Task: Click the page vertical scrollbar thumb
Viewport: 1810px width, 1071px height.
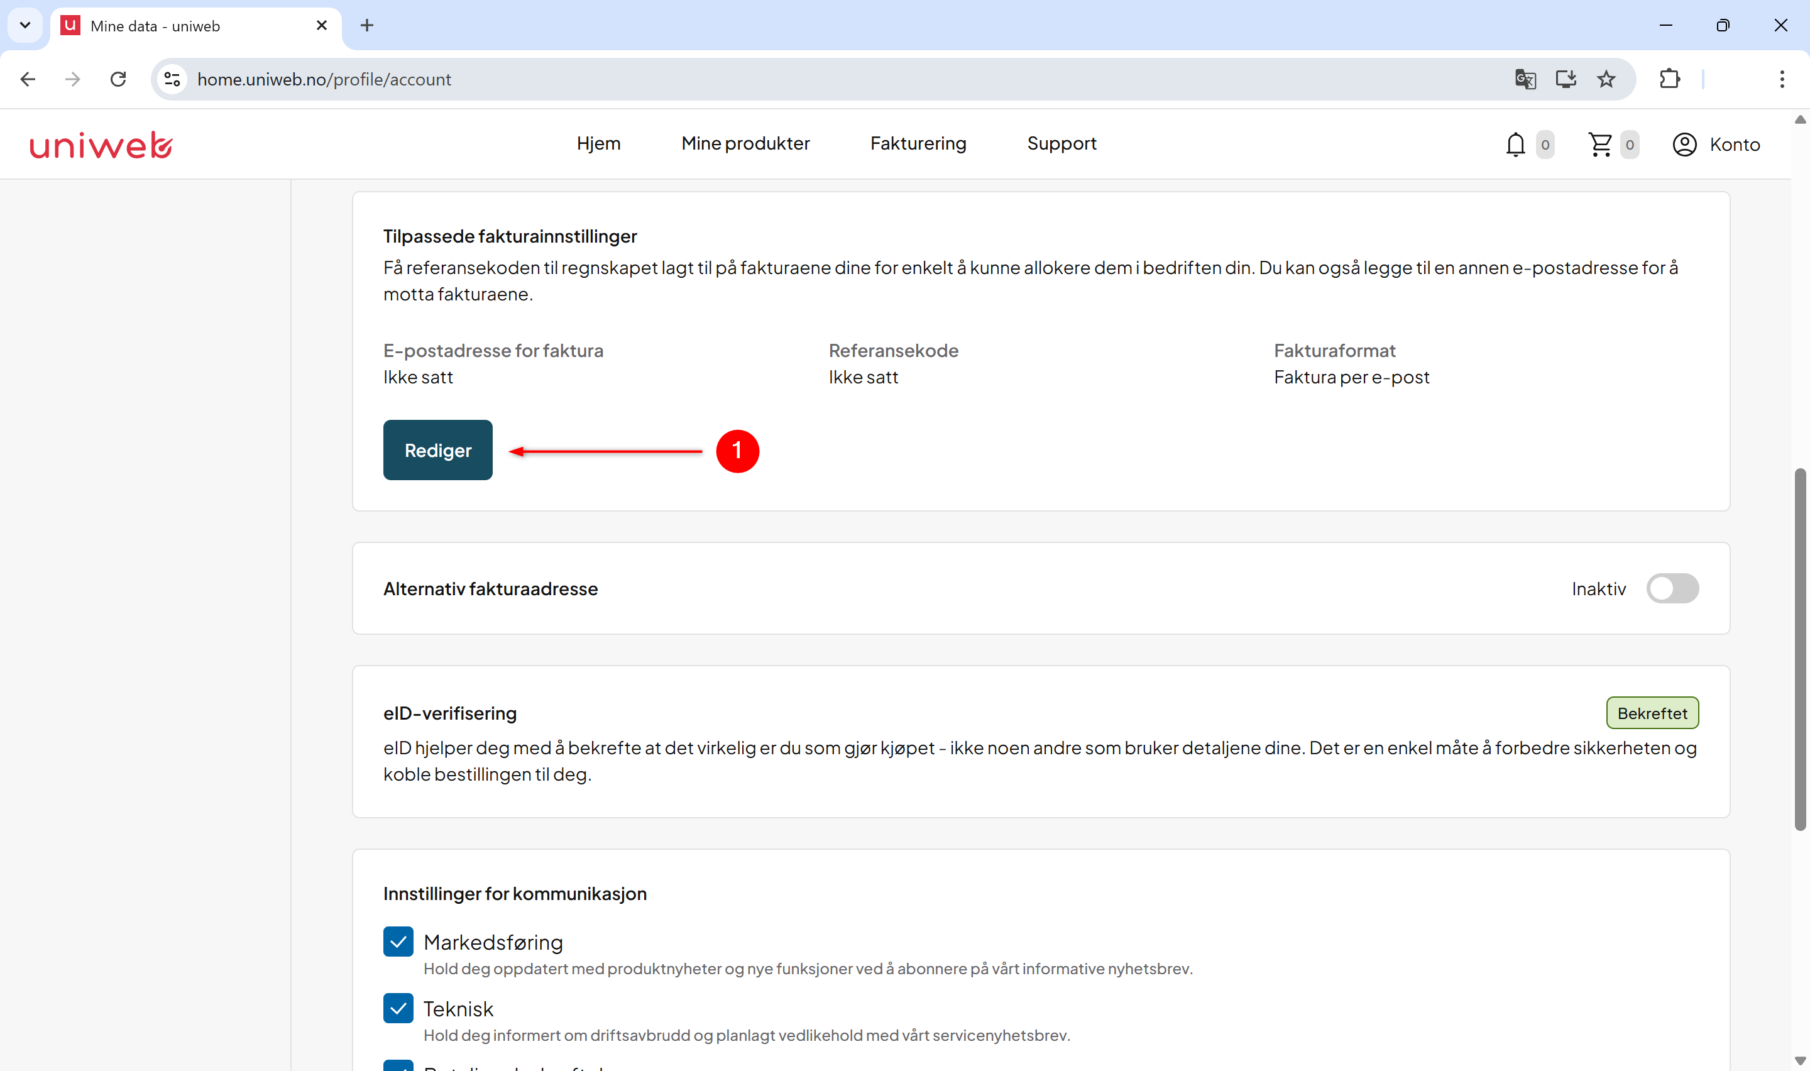Action: (1801, 649)
